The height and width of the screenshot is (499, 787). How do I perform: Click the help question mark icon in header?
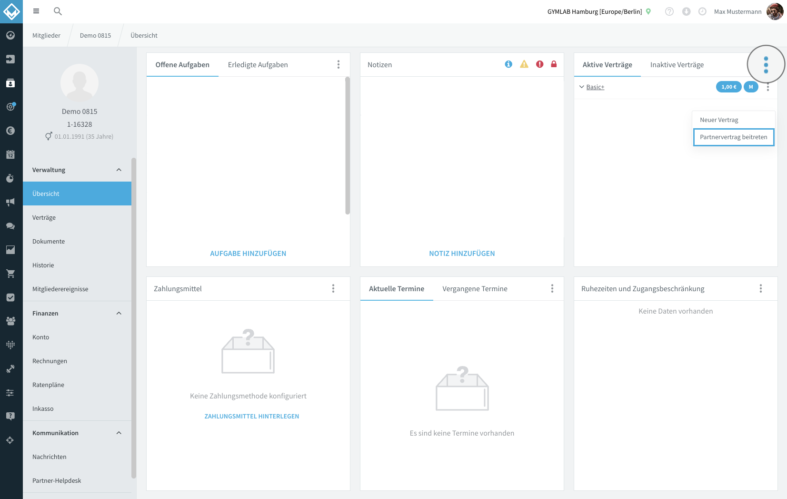669,11
